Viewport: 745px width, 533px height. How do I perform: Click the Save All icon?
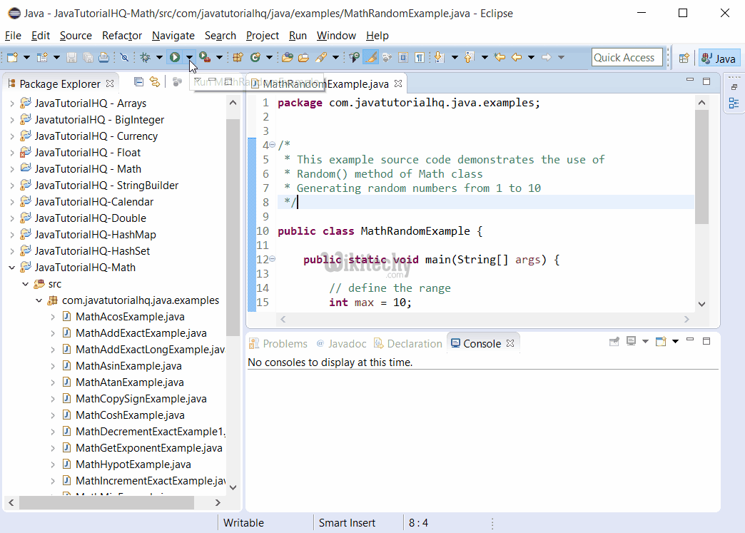pyautogui.click(x=88, y=58)
